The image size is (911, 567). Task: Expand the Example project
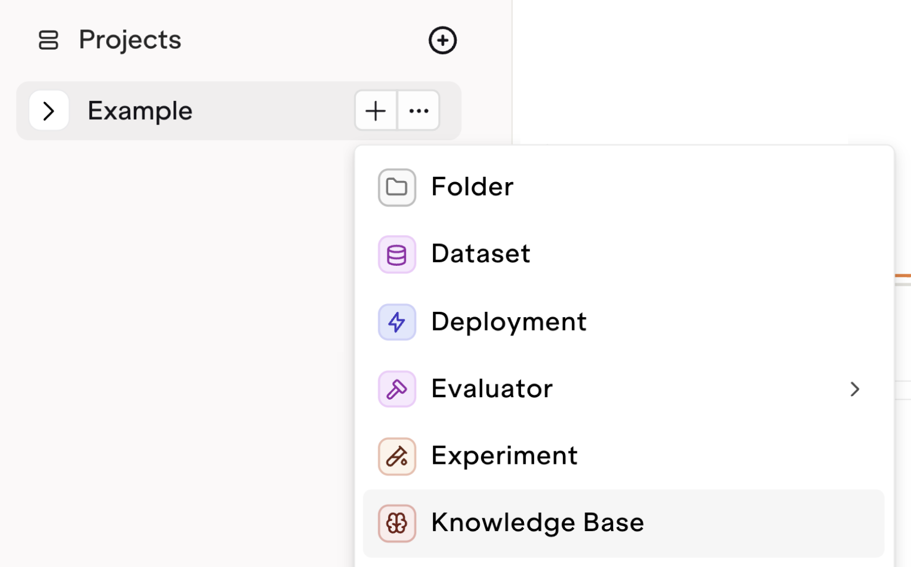click(48, 111)
